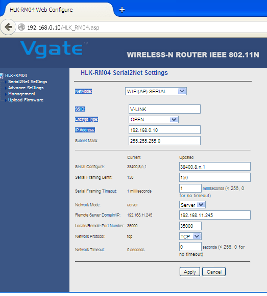The image size is (267, 296).
Task: Open Management page in sidebar
Action: pos(22,94)
